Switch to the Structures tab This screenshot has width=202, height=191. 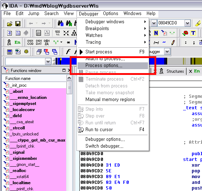pos(175,71)
